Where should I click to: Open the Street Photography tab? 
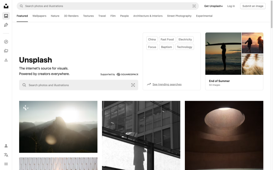point(179,16)
